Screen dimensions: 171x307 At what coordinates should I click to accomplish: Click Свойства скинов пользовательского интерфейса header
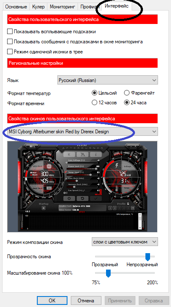click(83, 119)
